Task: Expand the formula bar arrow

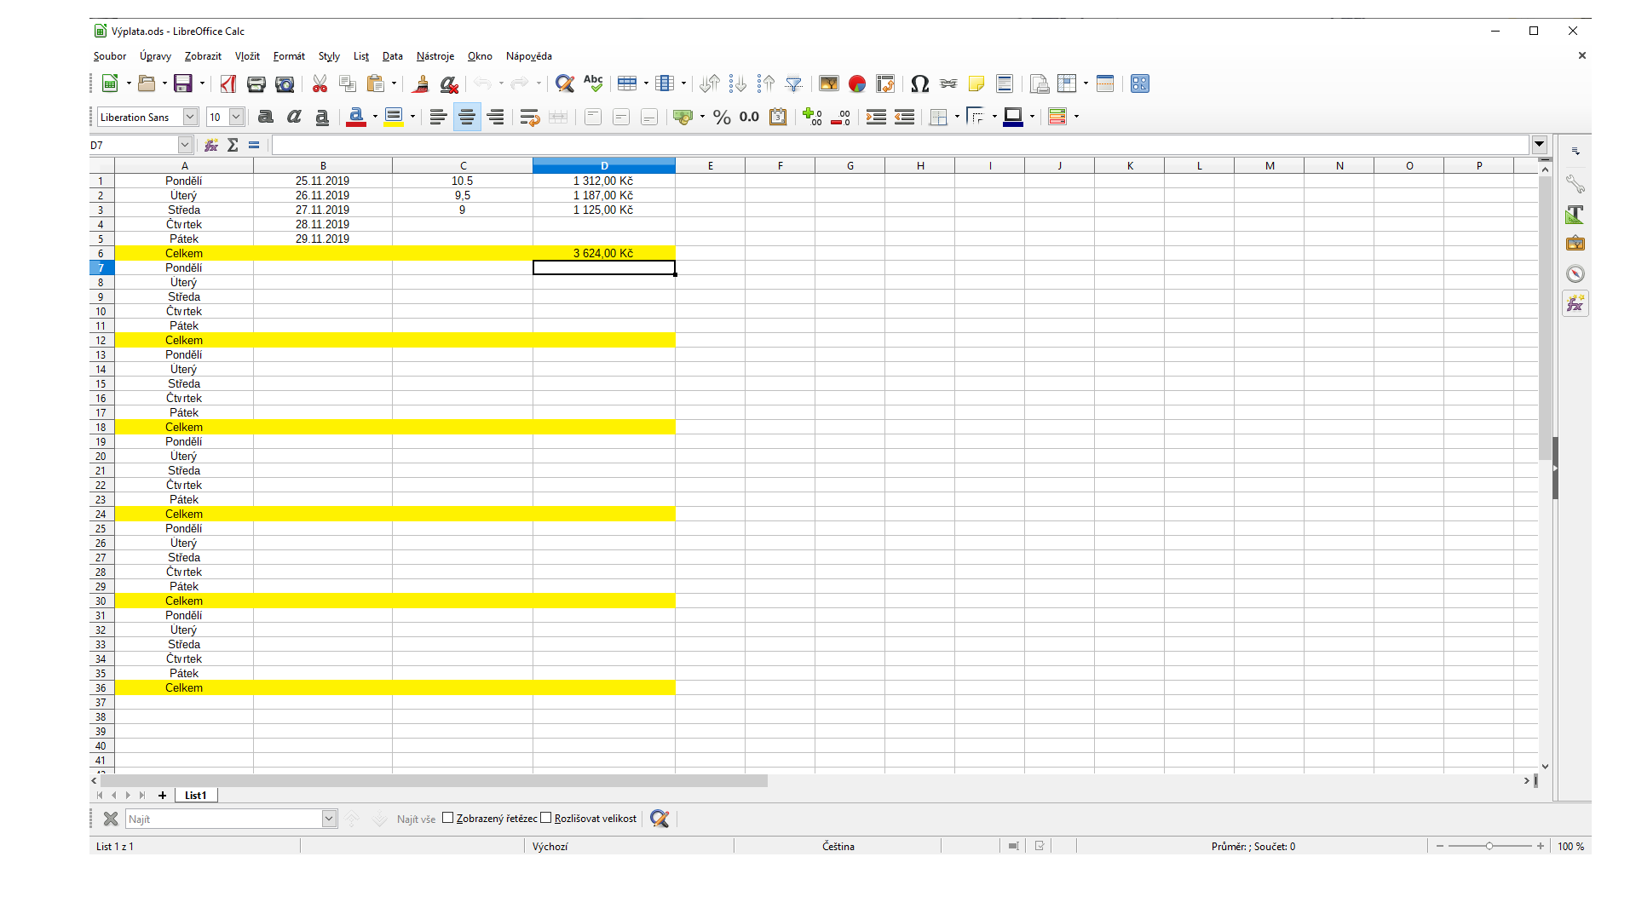Action: 1539,145
